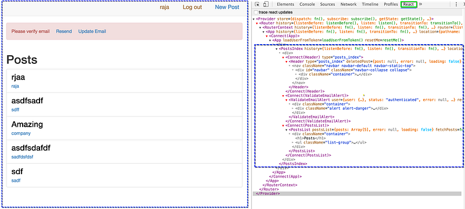Collapse the PostsList postsList node arrow
This screenshot has height=209, width=465.
287,129
